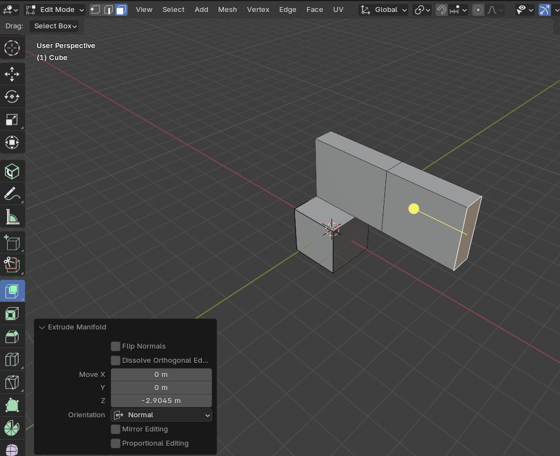Open the Add menu
This screenshot has width=560, height=456.
[x=201, y=10]
